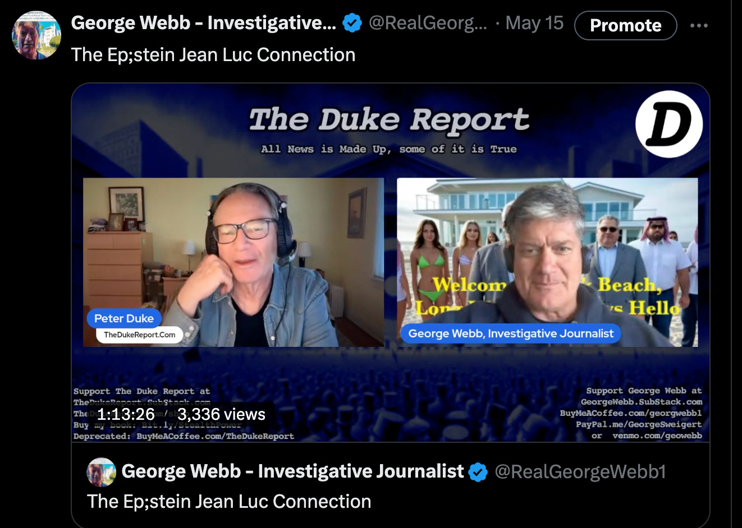Click the Promote button
Viewport: 742px width, 528px height.
coord(625,25)
